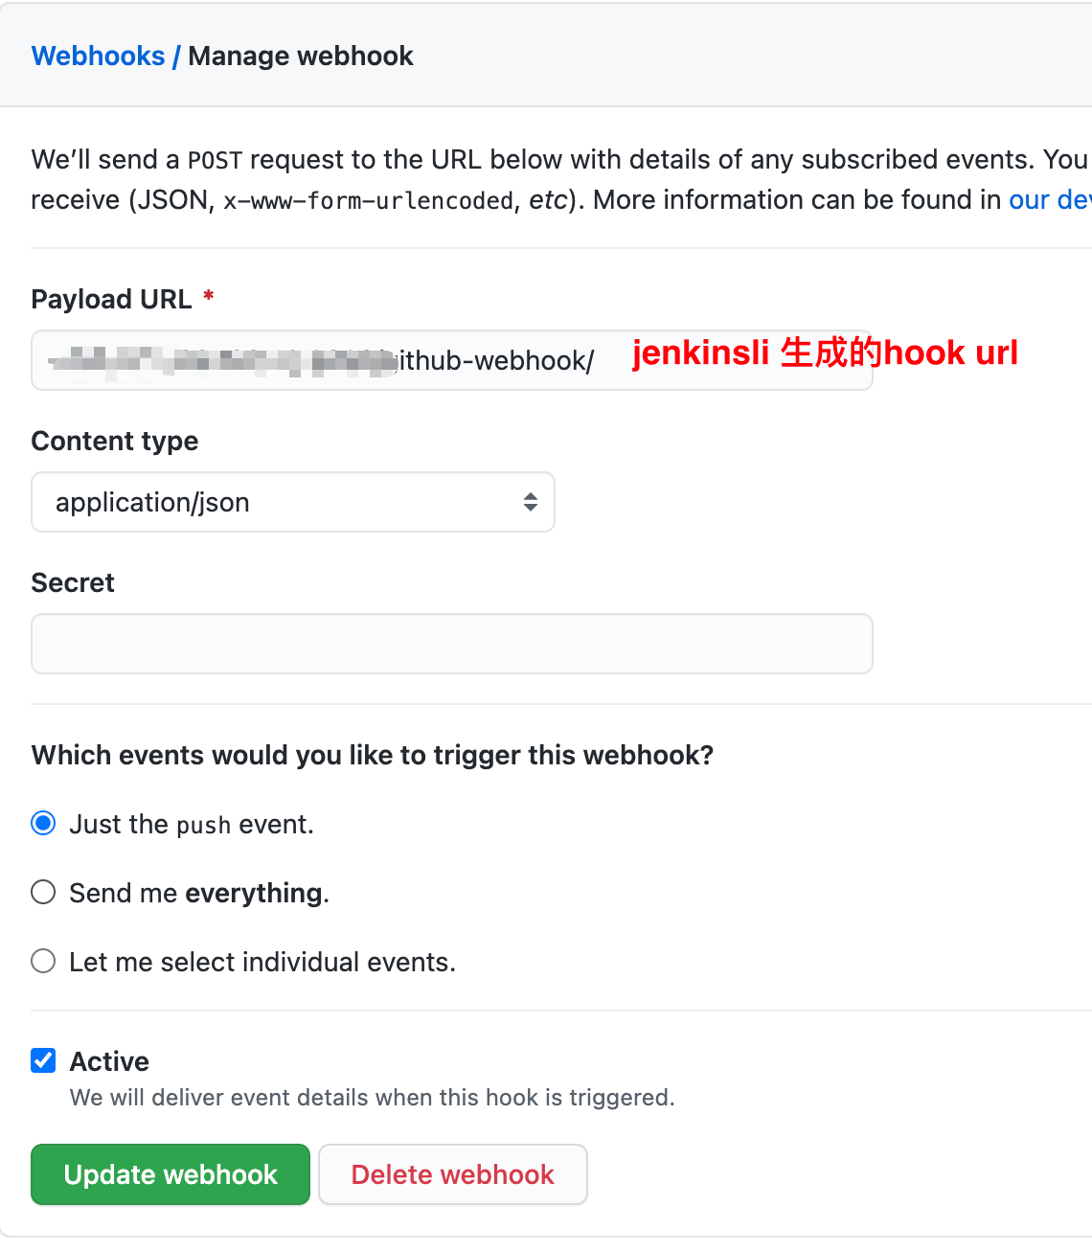Click the bold 'Active' label text
The height and width of the screenshot is (1251, 1092).
coord(109,1061)
